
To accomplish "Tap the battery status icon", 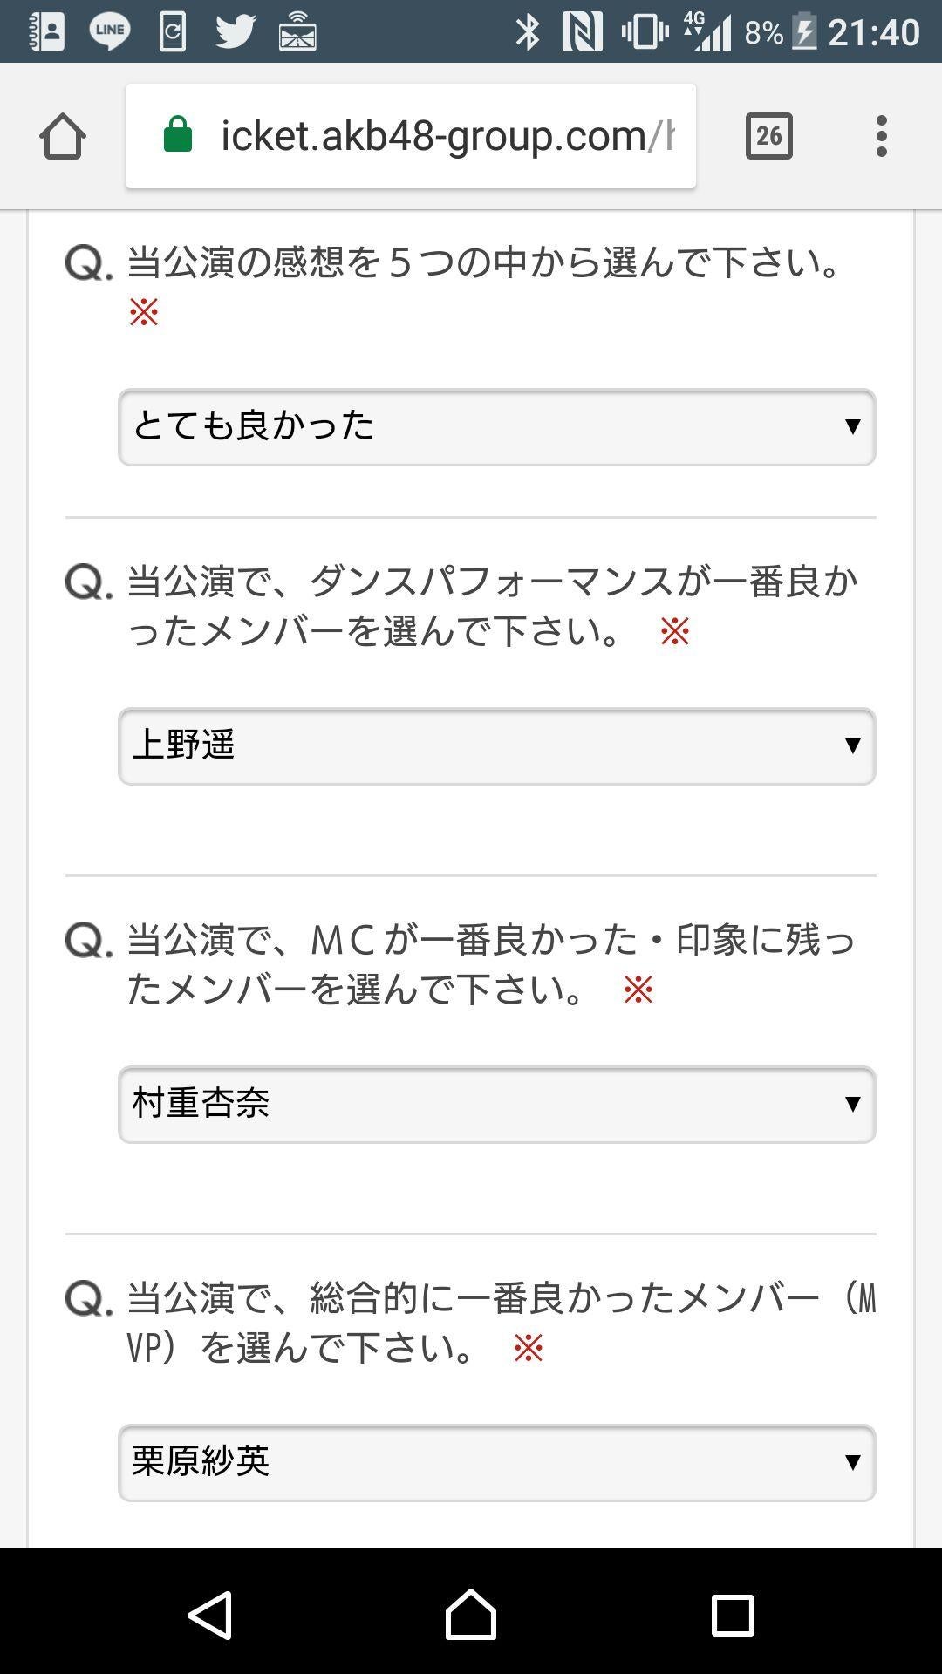I will 804,32.
